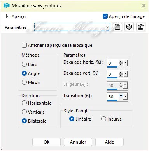Click the Annuler button
Screen dimensions: 149x151
(x=78, y=142)
